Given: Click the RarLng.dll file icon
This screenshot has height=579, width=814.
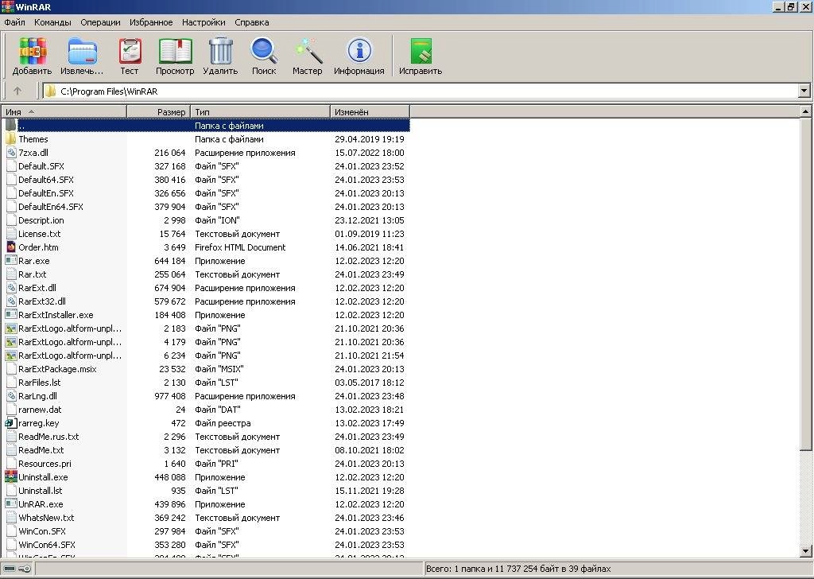Looking at the screenshot, I should (x=11, y=396).
